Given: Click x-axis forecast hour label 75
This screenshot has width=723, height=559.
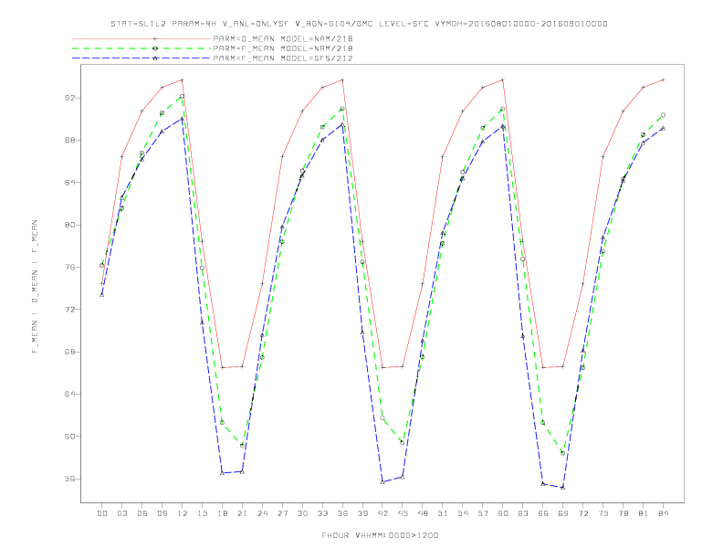Looking at the screenshot, I should [603, 513].
